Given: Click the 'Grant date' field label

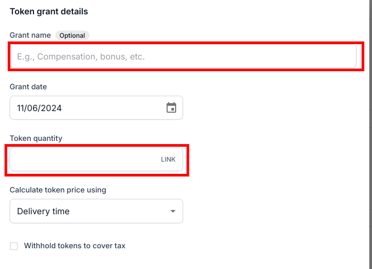Looking at the screenshot, I should click(x=28, y=87).
